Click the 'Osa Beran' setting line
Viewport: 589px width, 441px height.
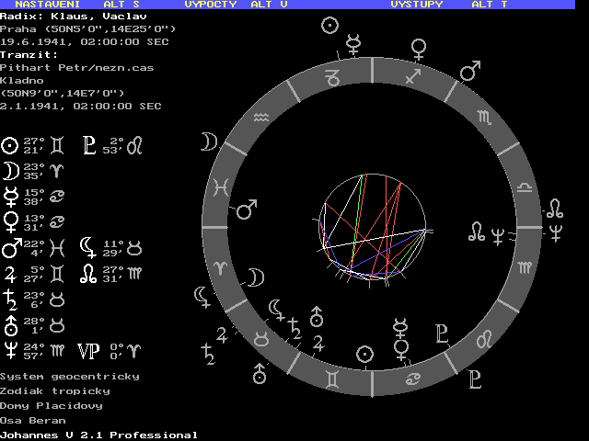33,421
